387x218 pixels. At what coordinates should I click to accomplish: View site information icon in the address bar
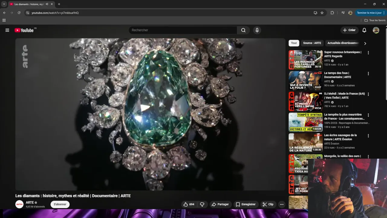coord(28,13)
